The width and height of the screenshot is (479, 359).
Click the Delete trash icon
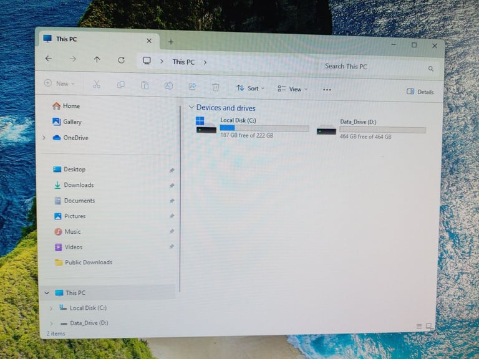click(x=216, y=87)
